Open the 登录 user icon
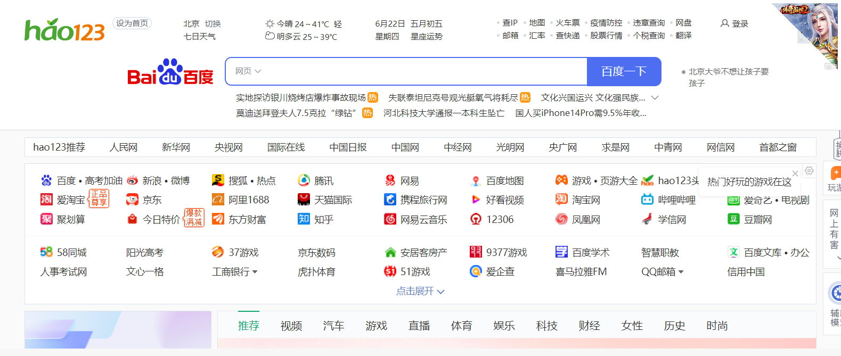 [724, 23]
